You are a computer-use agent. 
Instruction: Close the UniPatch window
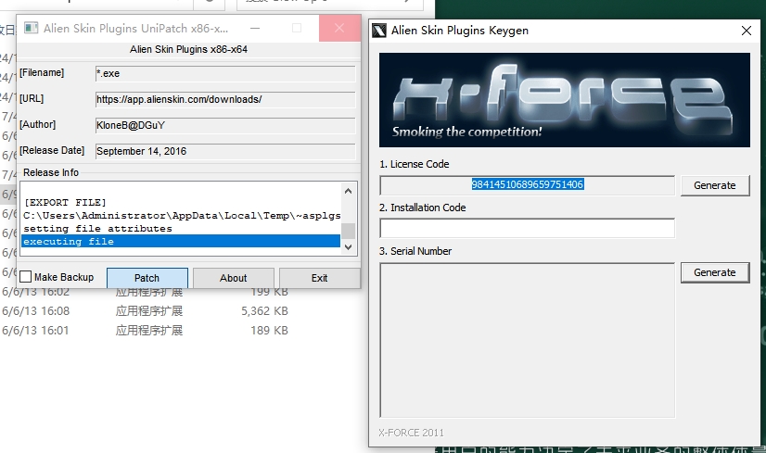(x=339, y=29)
